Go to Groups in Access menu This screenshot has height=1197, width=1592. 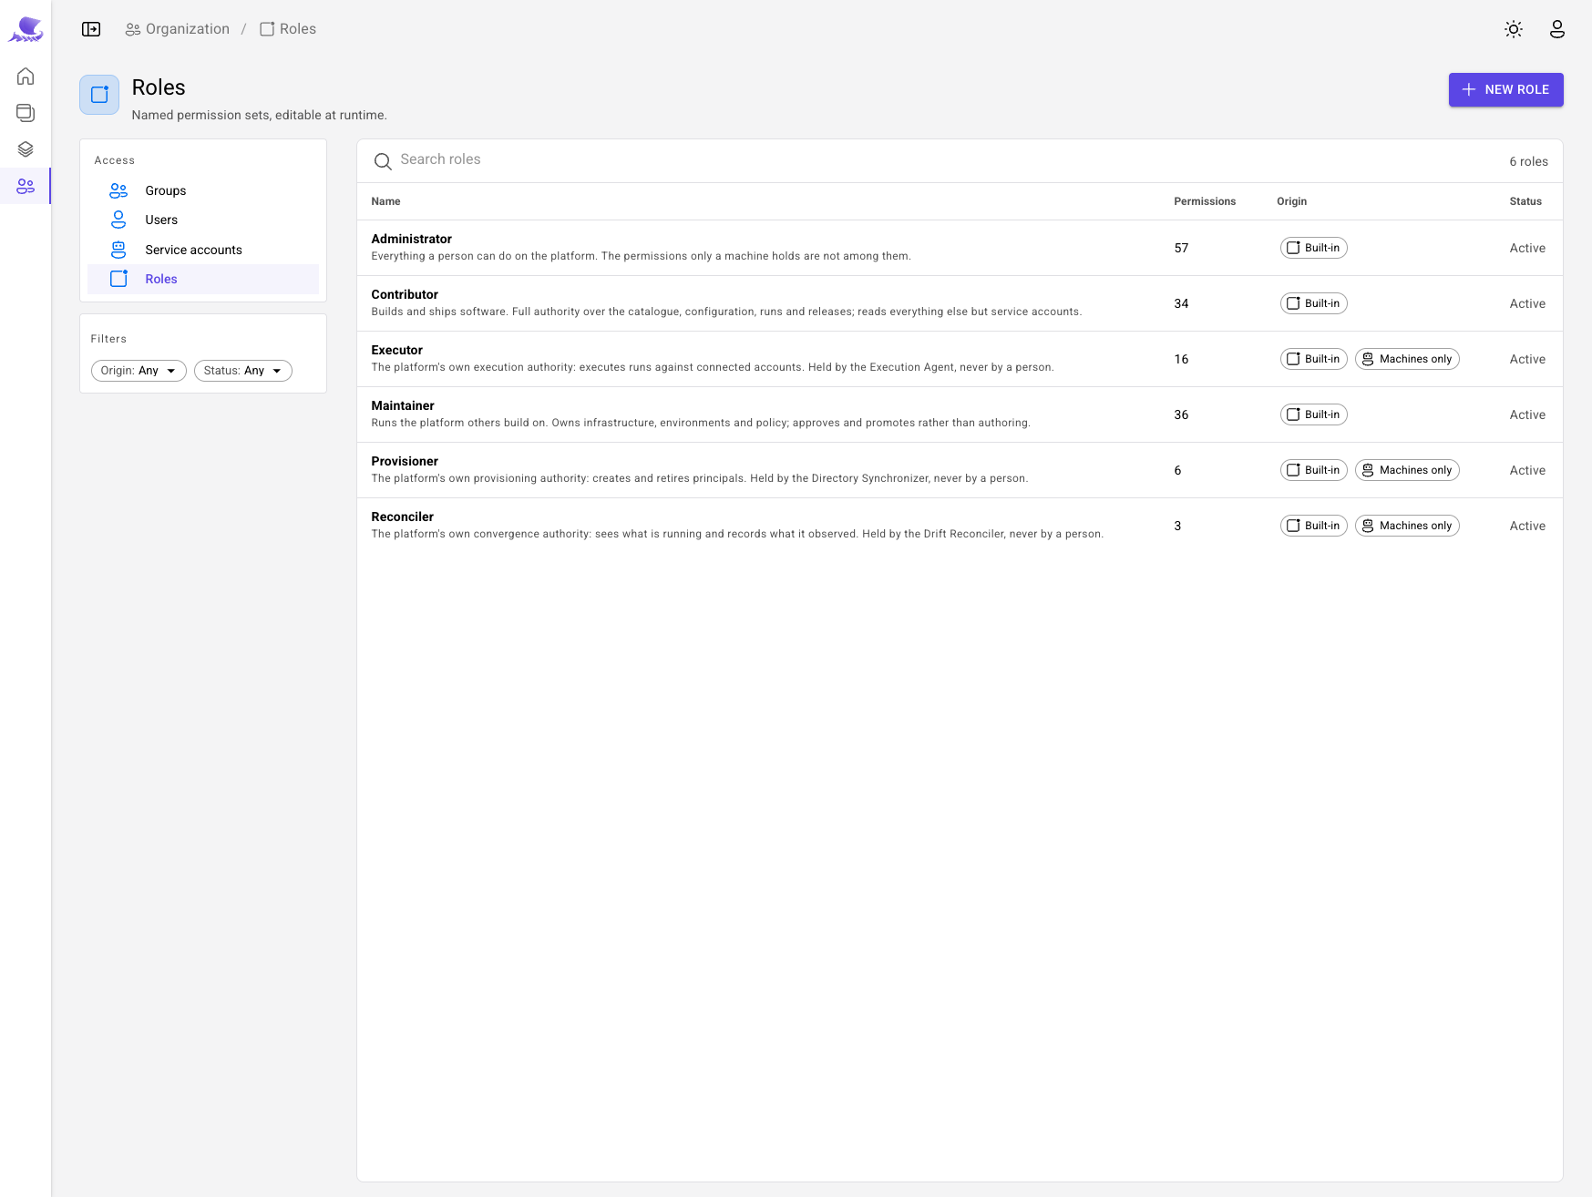[203, 190]
